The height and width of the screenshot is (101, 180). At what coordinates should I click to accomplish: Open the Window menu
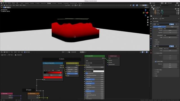(x=13, y=3)
